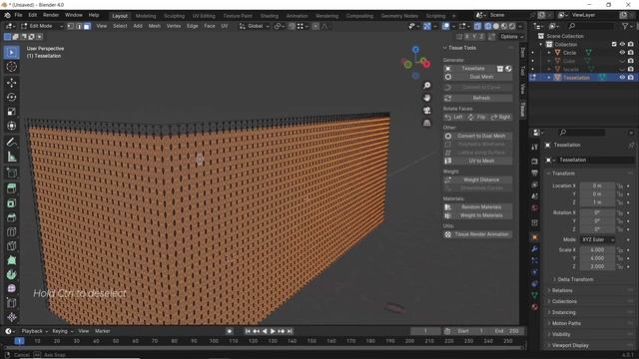Select the Cursor tool in left toolbar

coord(11,67)
